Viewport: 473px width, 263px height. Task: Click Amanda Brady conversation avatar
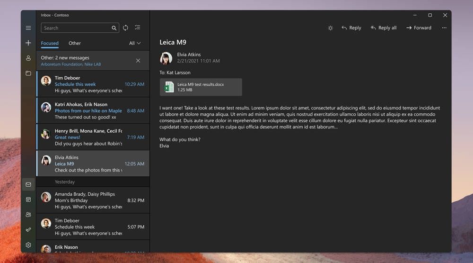(x=46, y=197)
